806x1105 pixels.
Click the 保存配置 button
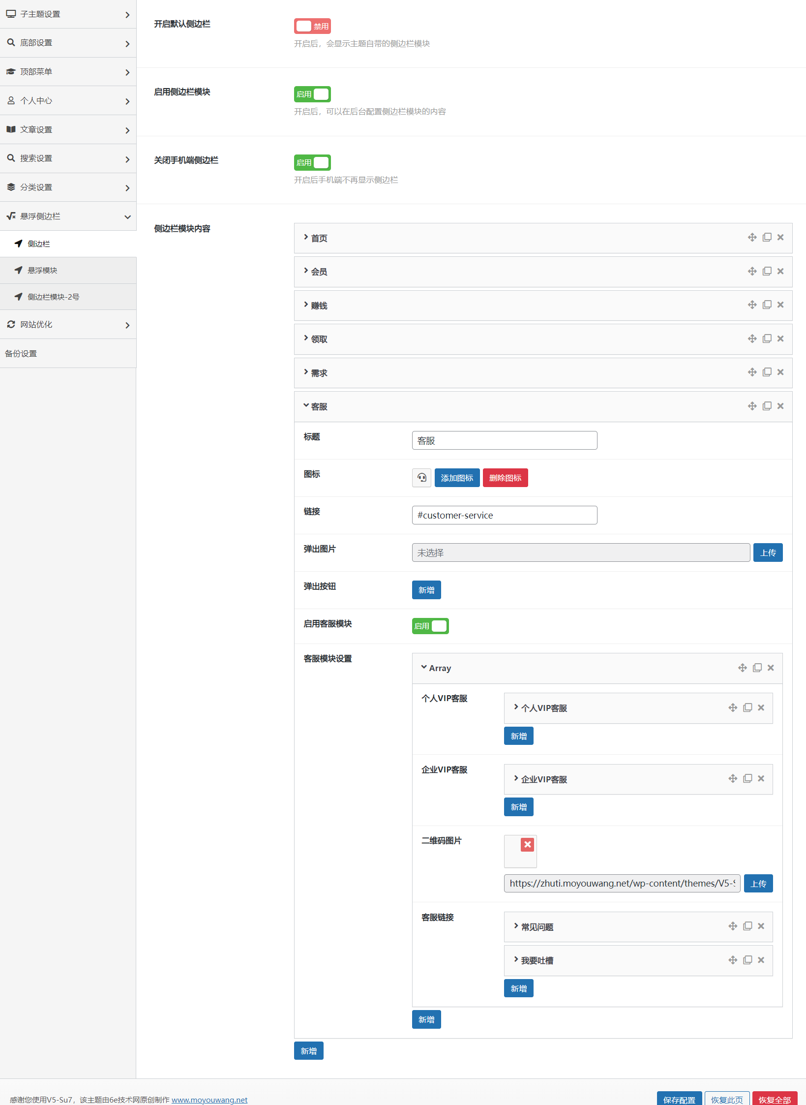(679, 1099)
